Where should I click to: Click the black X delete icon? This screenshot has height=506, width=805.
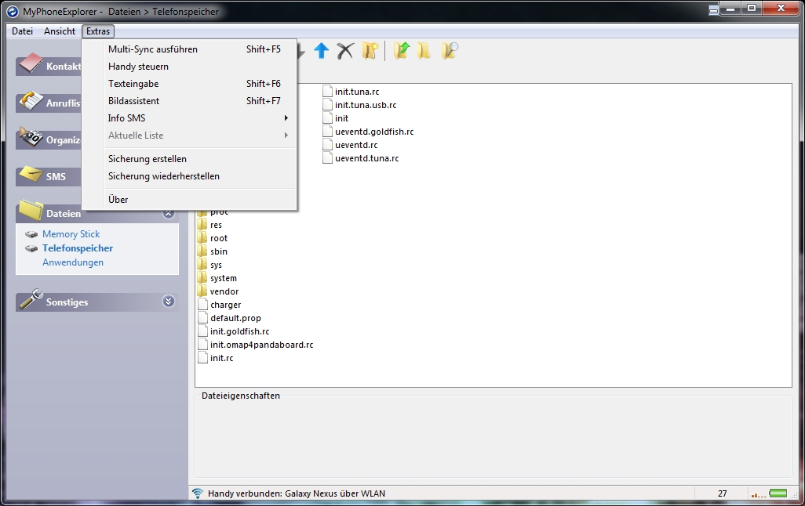pyautogui.click(x=345, y=51)
